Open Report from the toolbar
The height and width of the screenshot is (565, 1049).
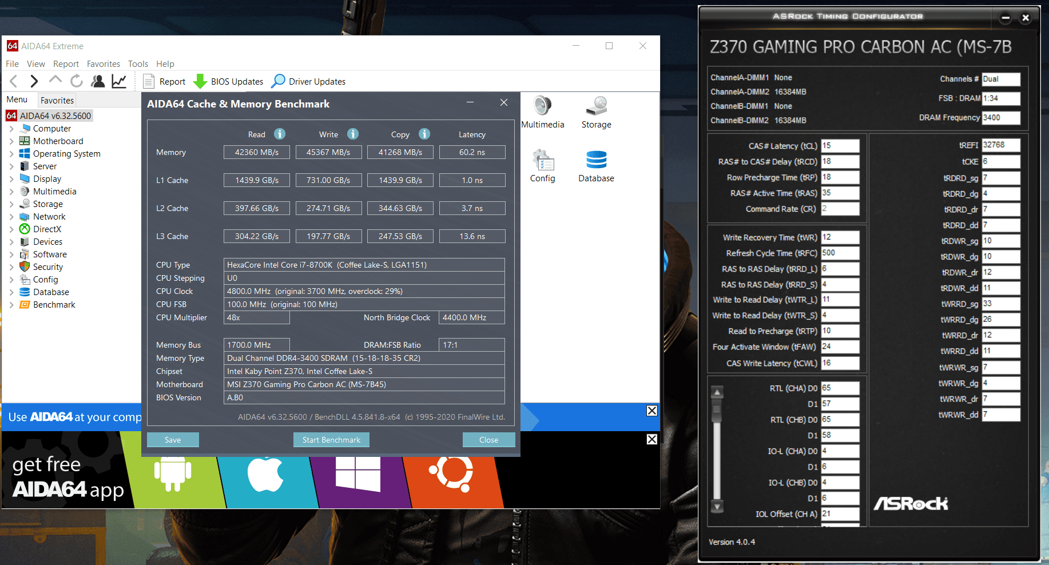point(165,81)
